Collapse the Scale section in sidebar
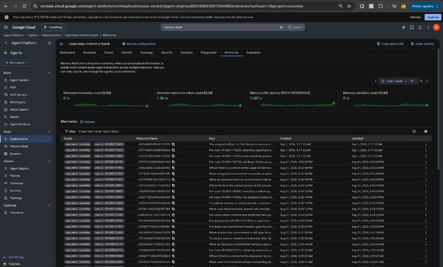Image resolution: width=443 pixels, height=267 pixels. 49,132
